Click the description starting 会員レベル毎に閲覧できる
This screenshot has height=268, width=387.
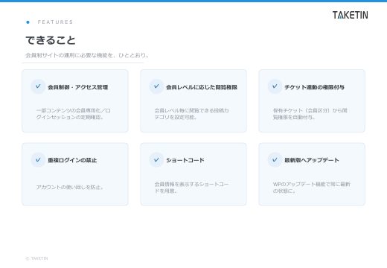[x=191, y=114]
